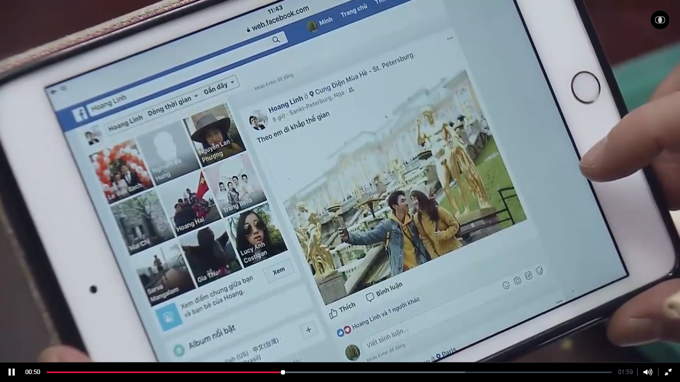Click the Facebook logo icon

click(80, 115)
